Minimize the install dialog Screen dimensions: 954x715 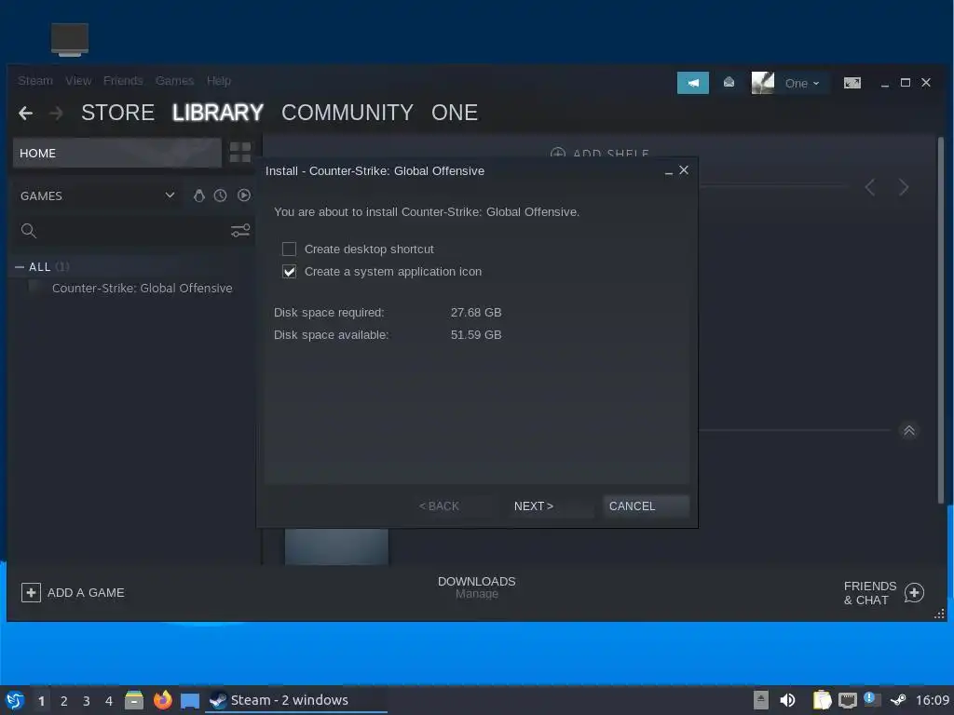[x=669, y=171]
